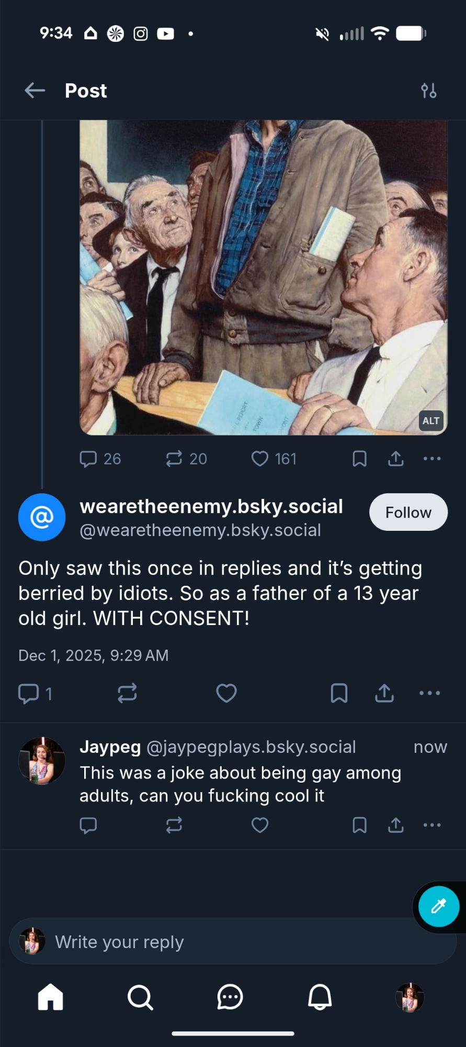Image resolution: width=466 pixels, height=1047 pixels.
Task: Share the wearetheenemy main post
Action: coord(384,693)
